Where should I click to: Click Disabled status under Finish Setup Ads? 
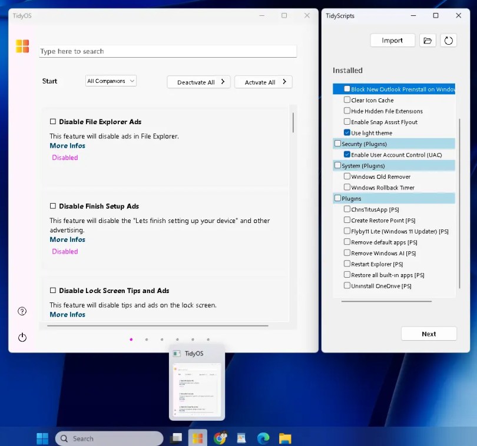click(x=65, y=251)
